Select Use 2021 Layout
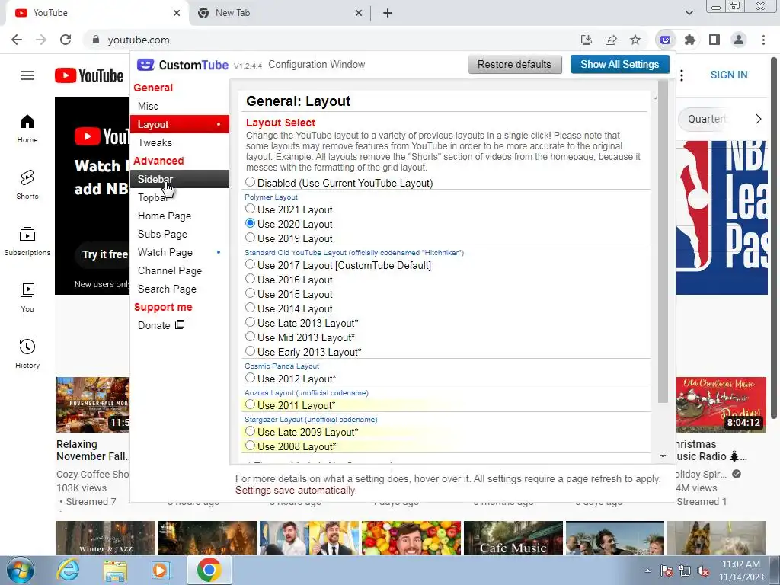780x585 pixels. pos(250,209)
